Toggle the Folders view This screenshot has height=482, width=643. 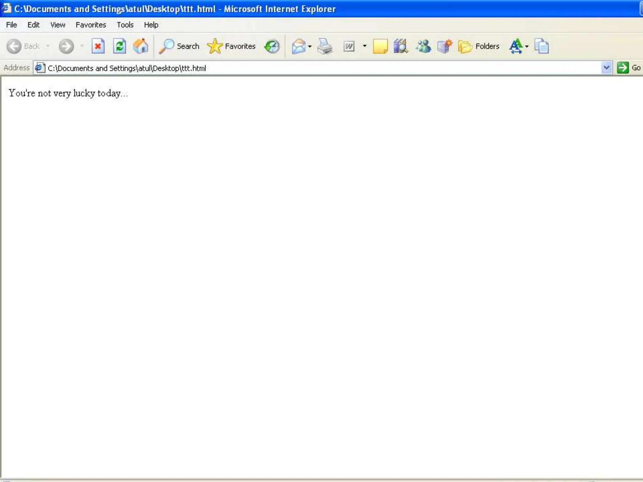479,46
